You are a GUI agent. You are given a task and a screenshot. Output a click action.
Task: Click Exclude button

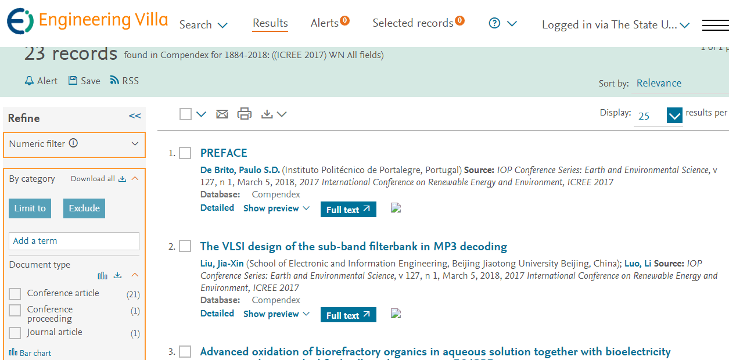point(84,208)
